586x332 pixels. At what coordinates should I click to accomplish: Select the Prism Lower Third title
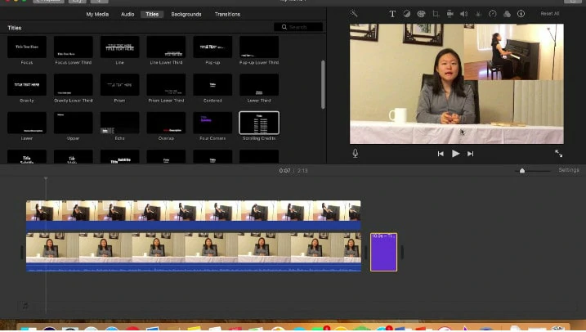[x=166, y=84]
